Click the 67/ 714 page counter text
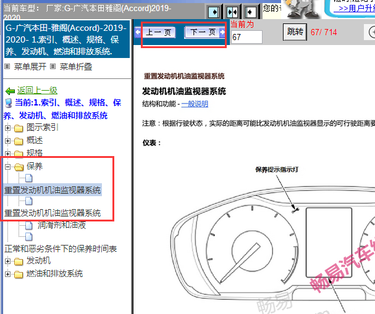This screenshot has width=375, height=314. (324, 32)
